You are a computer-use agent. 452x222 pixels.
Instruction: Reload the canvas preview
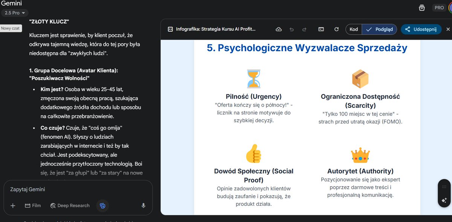[x=336, y=29]
